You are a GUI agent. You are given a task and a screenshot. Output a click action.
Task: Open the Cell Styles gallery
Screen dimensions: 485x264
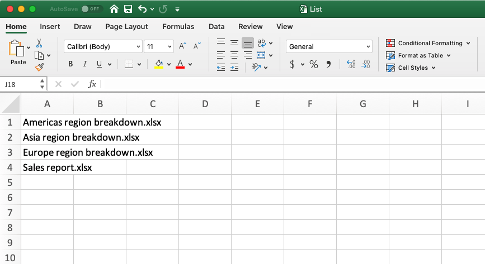pyautogui.click(x=412, y=68)
